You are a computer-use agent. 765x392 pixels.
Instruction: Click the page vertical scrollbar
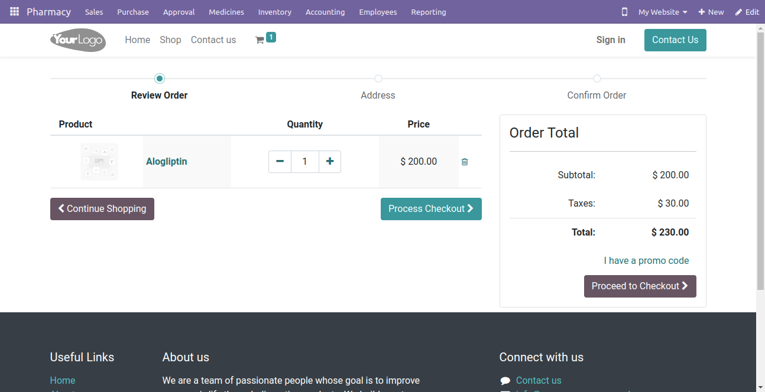(x=760, y=159)
